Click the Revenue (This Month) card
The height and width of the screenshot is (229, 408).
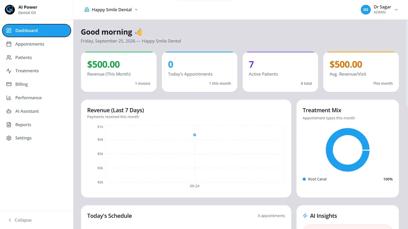[x=119, y=72]
